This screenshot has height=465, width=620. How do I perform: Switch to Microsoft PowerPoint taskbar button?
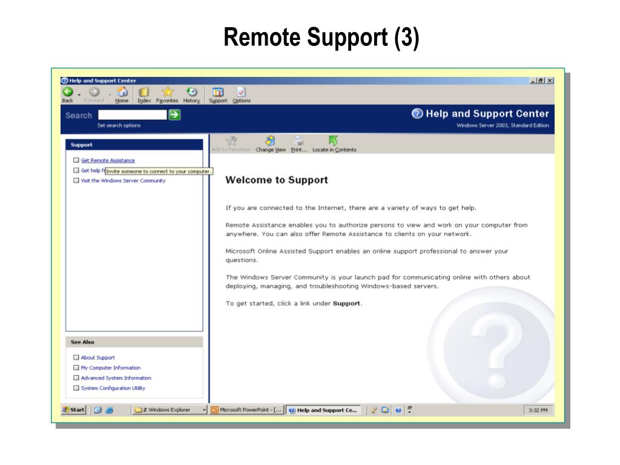[x=247, y=410]
